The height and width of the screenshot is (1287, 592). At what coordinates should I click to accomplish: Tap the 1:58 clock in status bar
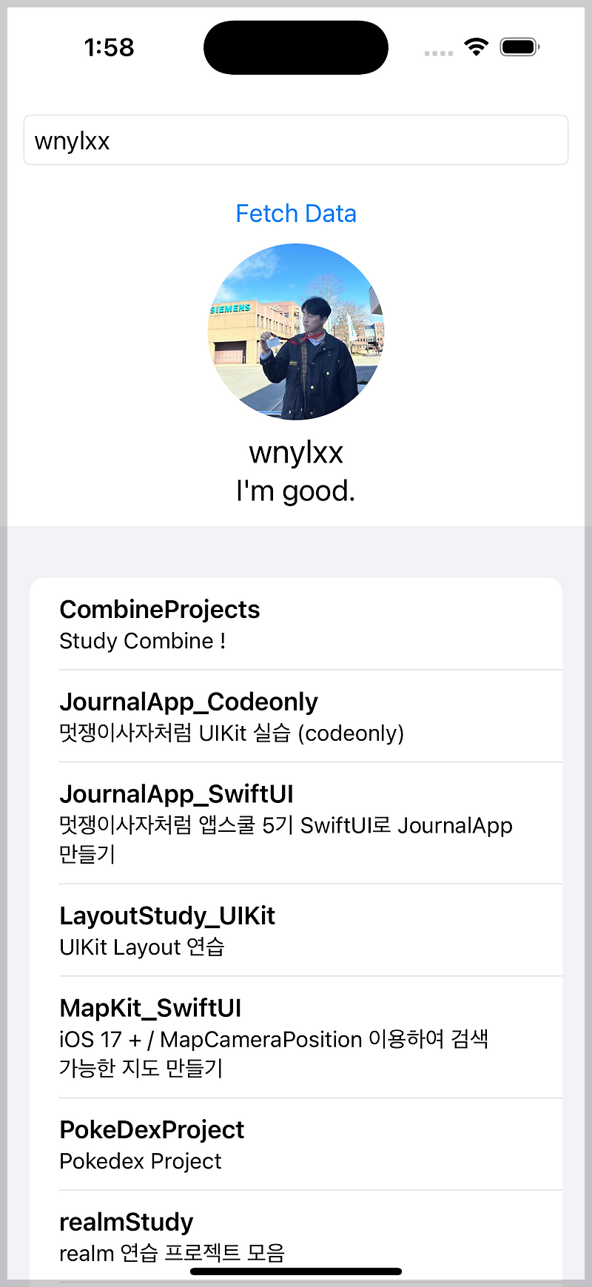coord(109,47)
